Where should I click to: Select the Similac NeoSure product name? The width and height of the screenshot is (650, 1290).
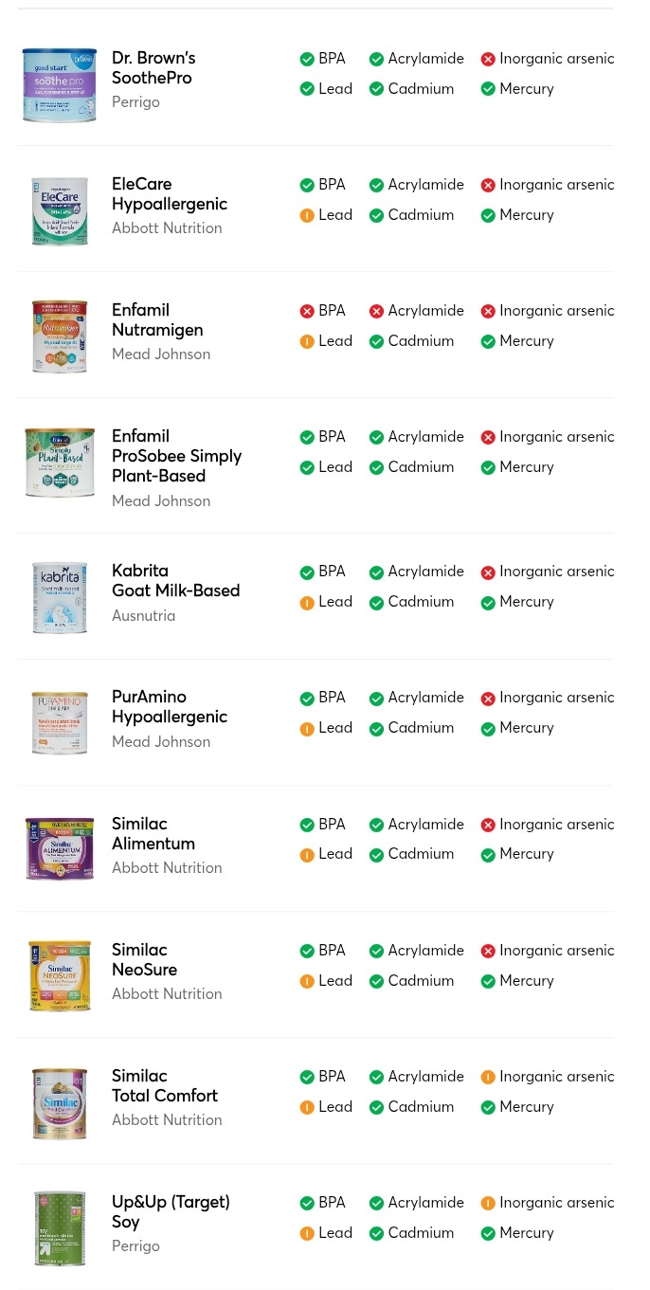tap(145, 960)
